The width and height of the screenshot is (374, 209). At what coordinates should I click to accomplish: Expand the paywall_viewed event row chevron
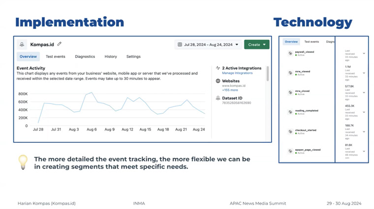point(364,53)
